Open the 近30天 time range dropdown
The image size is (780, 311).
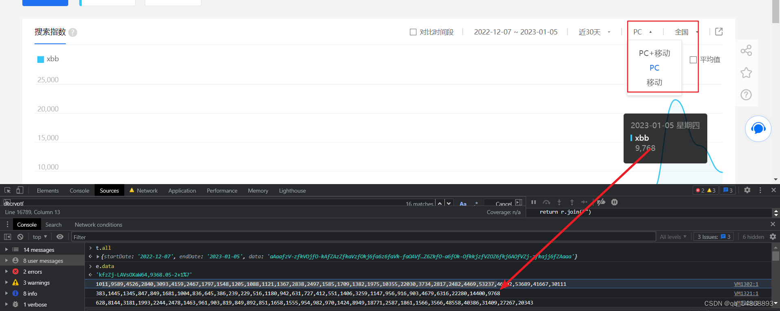tap(594, 32)
